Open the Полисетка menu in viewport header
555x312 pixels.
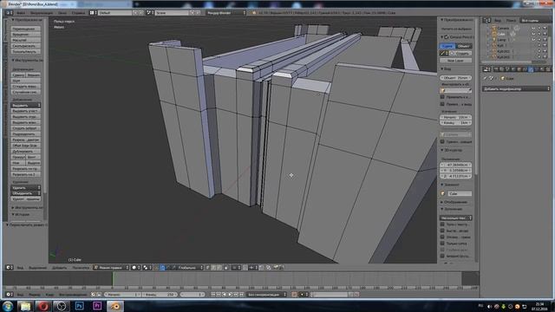click(x=81, y=268)
